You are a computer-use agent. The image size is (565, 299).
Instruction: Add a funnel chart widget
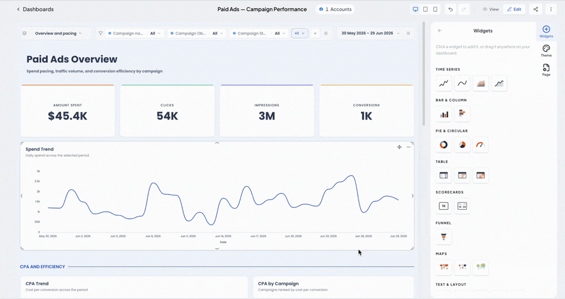[x=443, y=237]
